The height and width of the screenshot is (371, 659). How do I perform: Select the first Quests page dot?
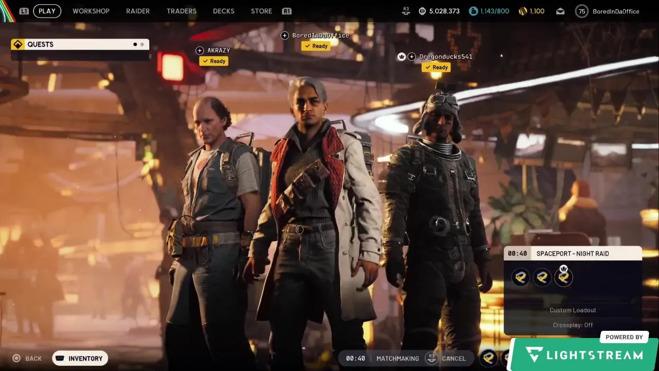coord(135,44)
